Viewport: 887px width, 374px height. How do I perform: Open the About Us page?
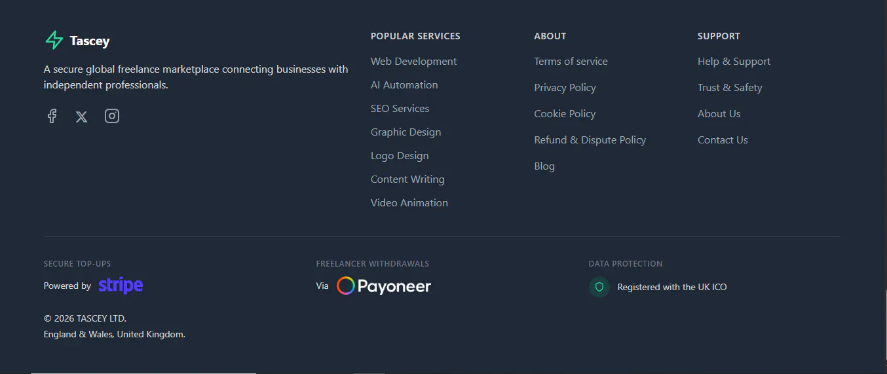pos(719,114)
